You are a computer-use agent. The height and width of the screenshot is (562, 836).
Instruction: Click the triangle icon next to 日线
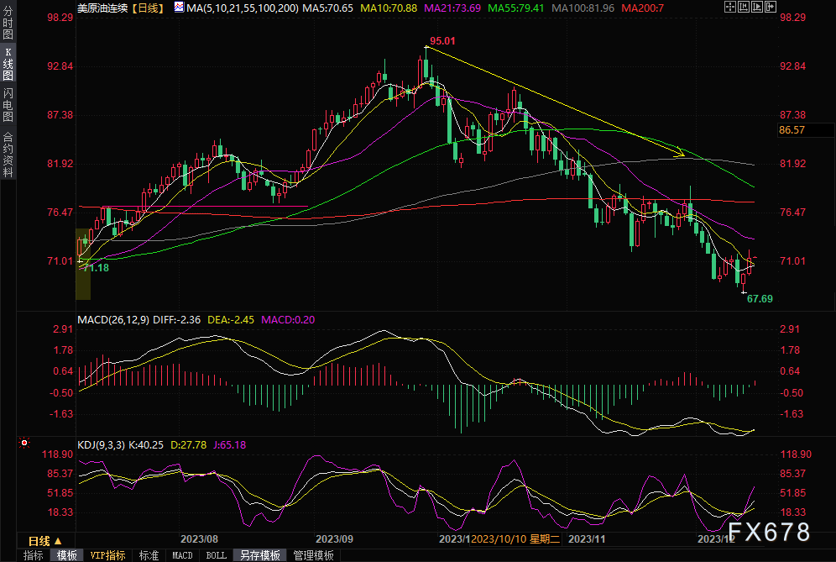tap(57, 540)
